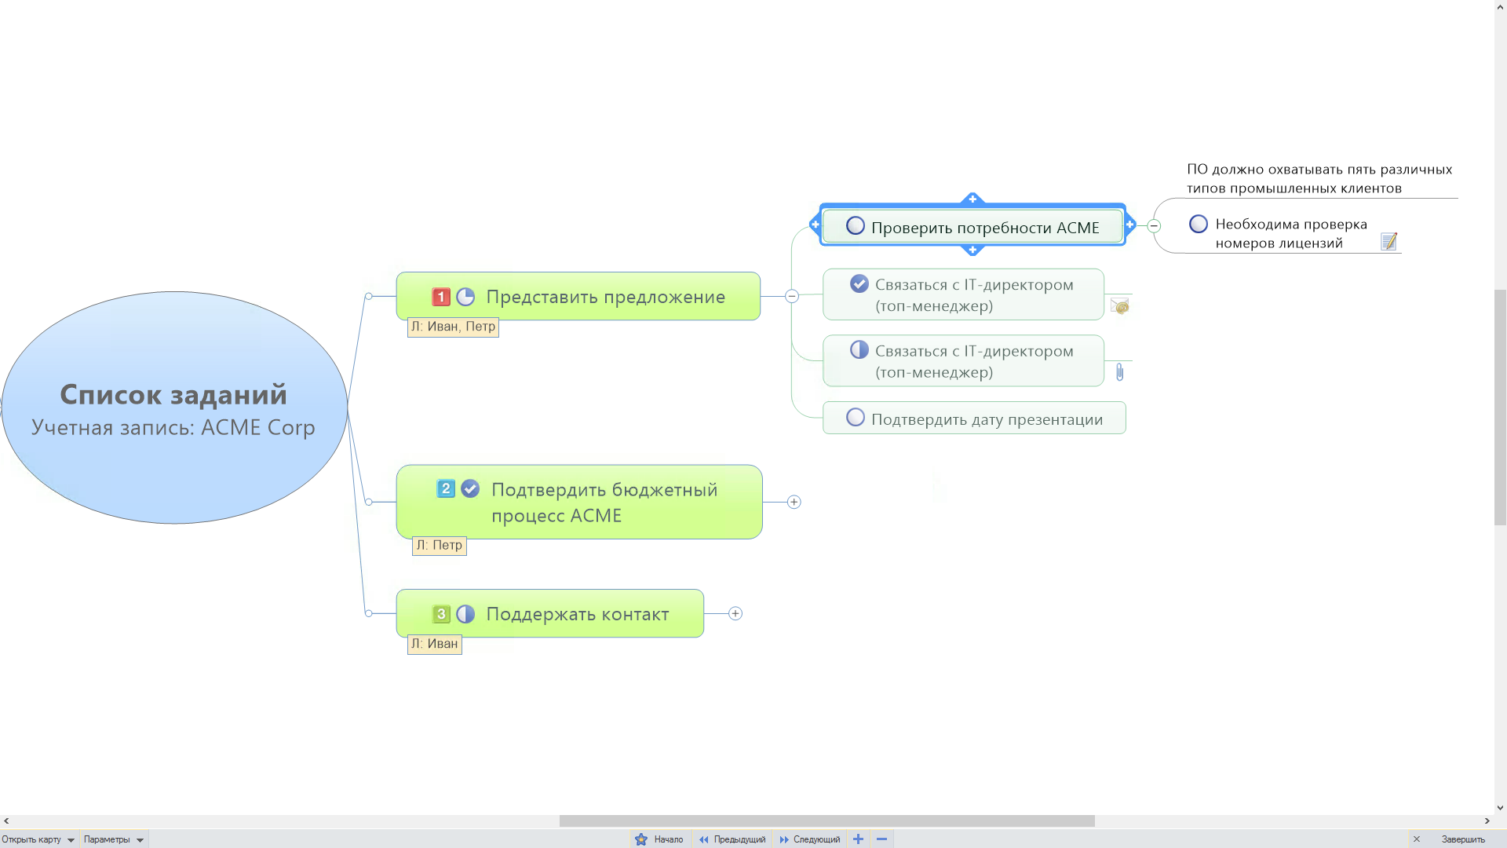Toggle completed checkmark on first IT-директором topic

click(859, 283)
